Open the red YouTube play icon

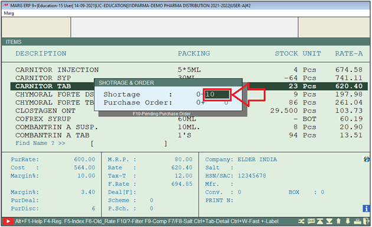click(8, 221)
